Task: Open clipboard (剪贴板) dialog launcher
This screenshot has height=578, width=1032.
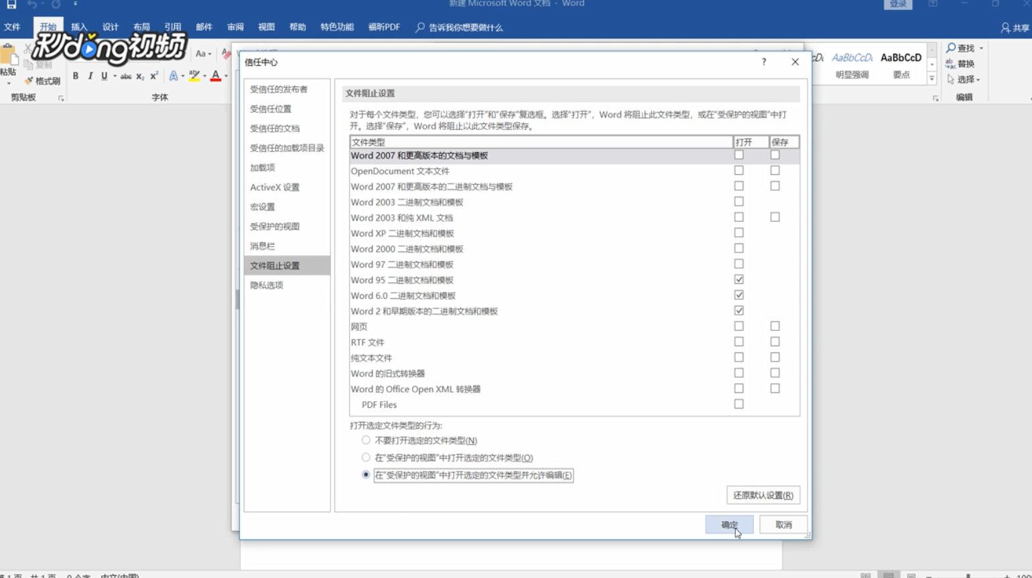Action: click(61, 98)
